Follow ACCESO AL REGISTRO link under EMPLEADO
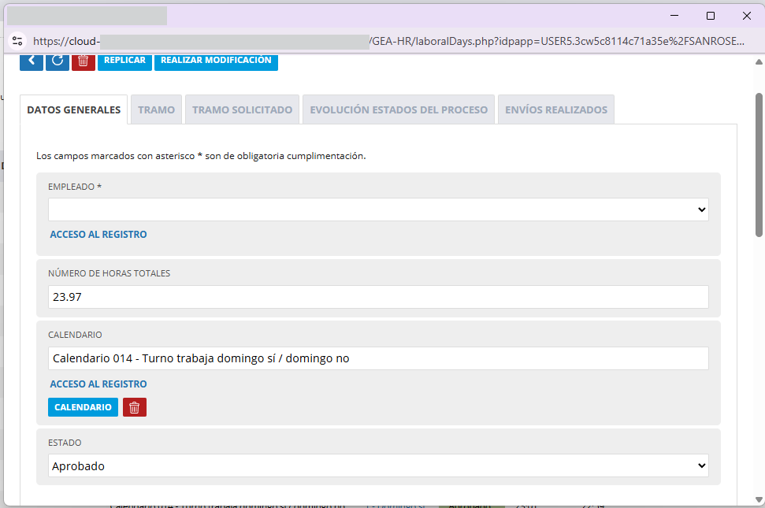The width and height of the screenshot is (765, 508). pos(98,235)
